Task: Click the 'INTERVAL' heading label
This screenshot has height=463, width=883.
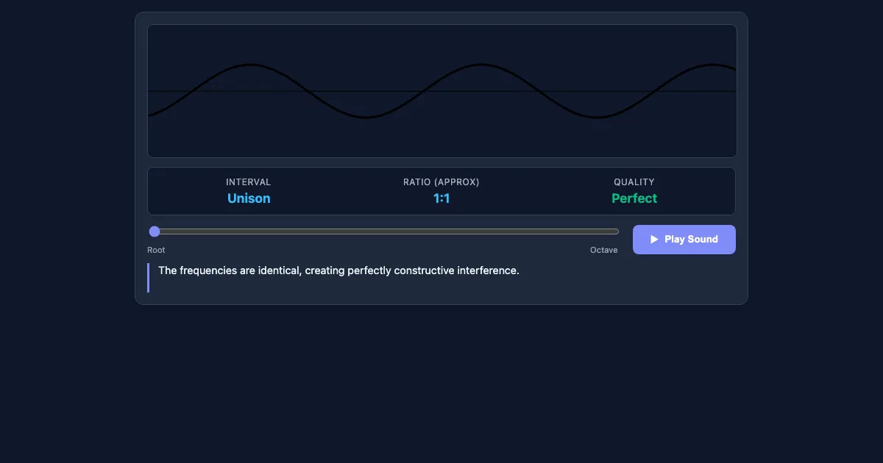Action: (x=249, y=182)
